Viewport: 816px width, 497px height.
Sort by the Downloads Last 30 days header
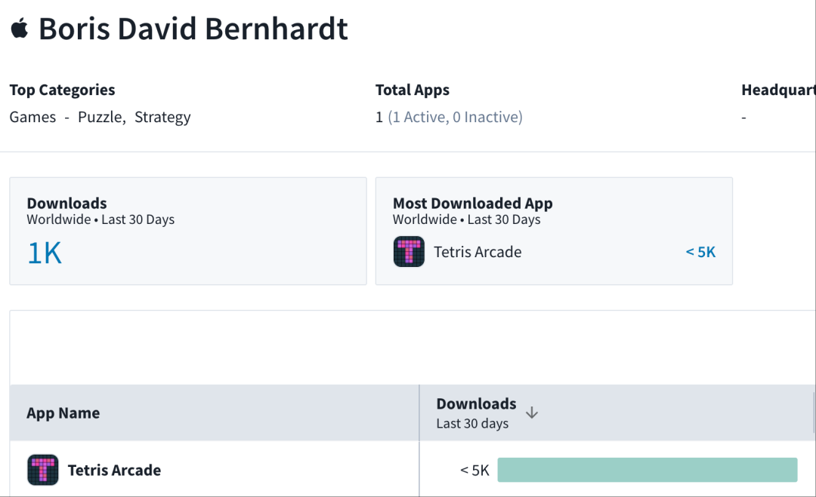coord(476,413)
